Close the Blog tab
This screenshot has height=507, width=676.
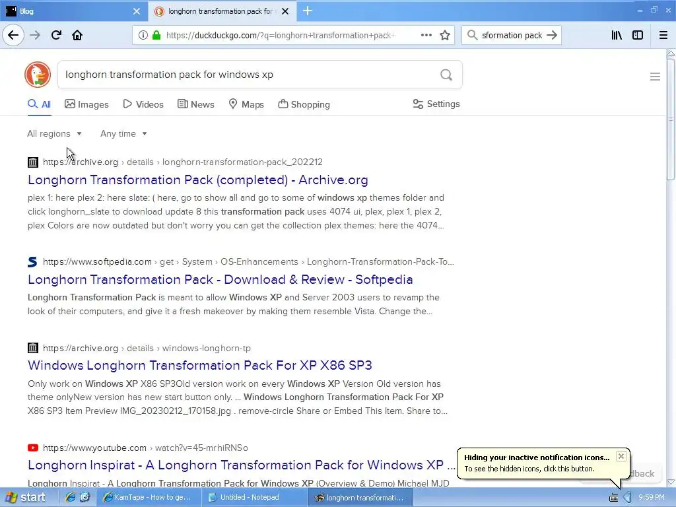(137, 11)
